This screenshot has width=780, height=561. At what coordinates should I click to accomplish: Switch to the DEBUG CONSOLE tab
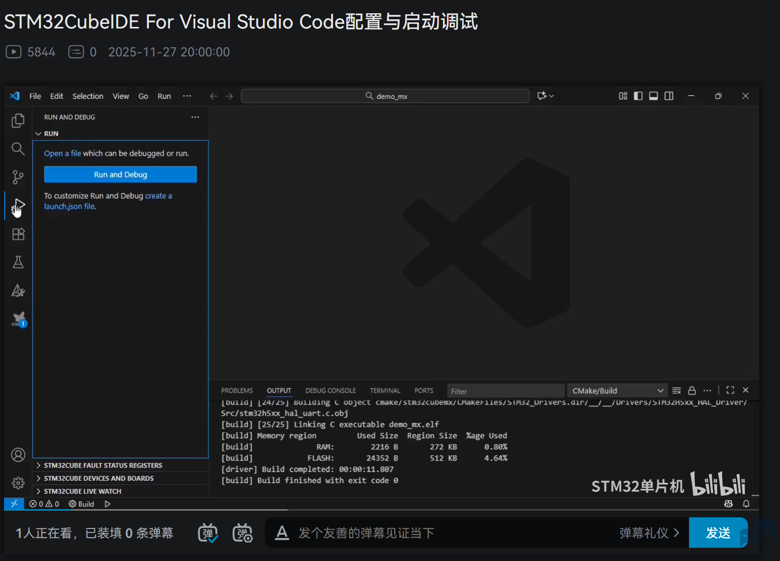[x=331, y=390]
